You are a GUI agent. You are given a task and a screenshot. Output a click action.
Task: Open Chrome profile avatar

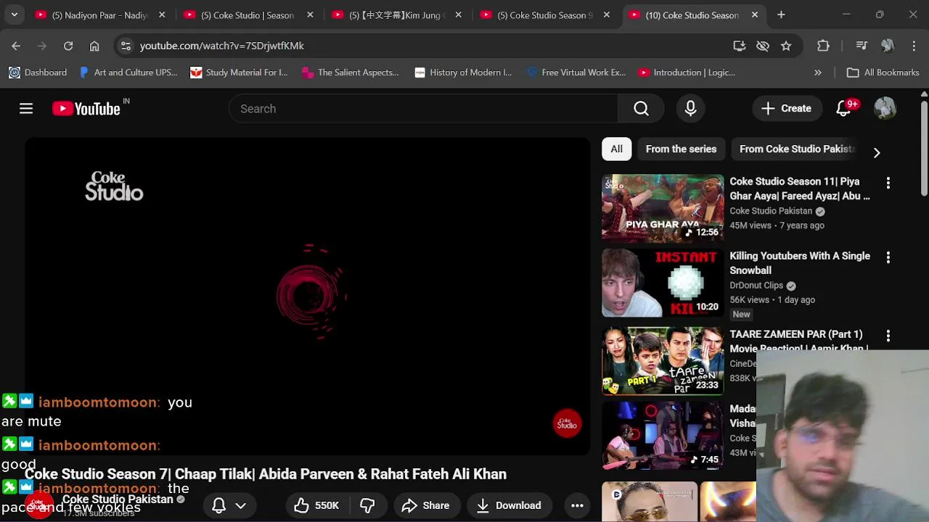[x=888, y=46]
